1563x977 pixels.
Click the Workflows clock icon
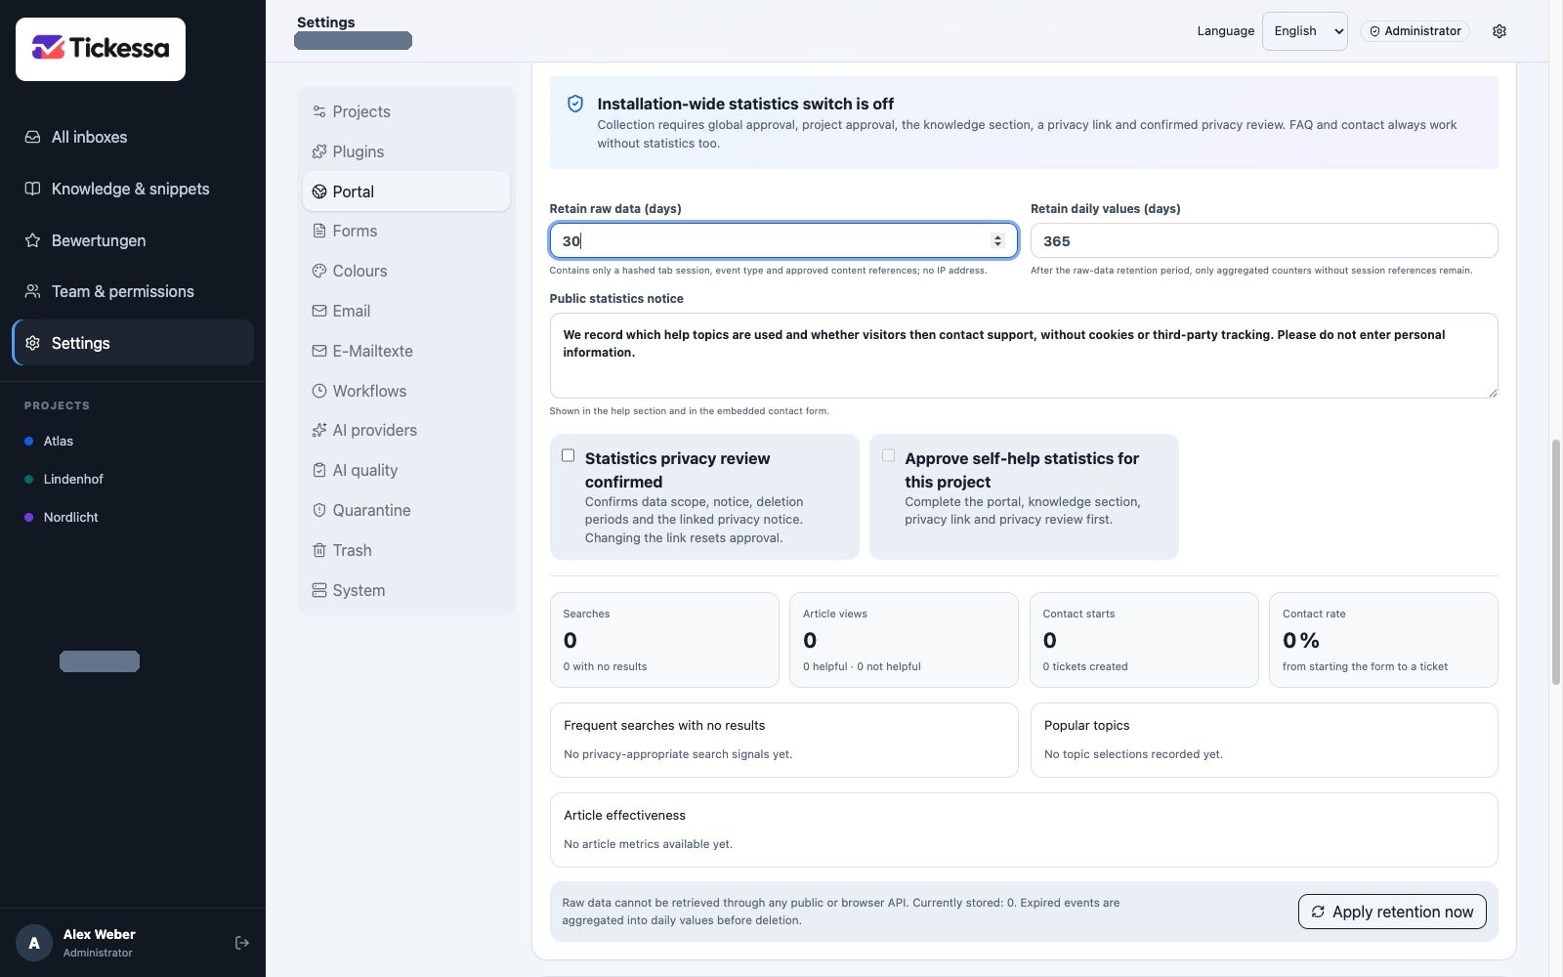click(x=318, y=391)
